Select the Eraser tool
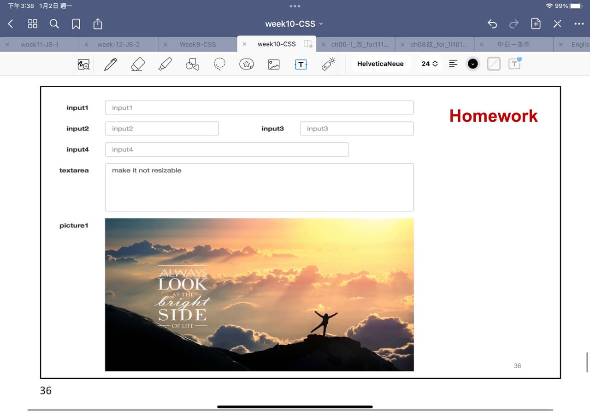This screenshot has width=590, height=412. [x=137, y=64]
